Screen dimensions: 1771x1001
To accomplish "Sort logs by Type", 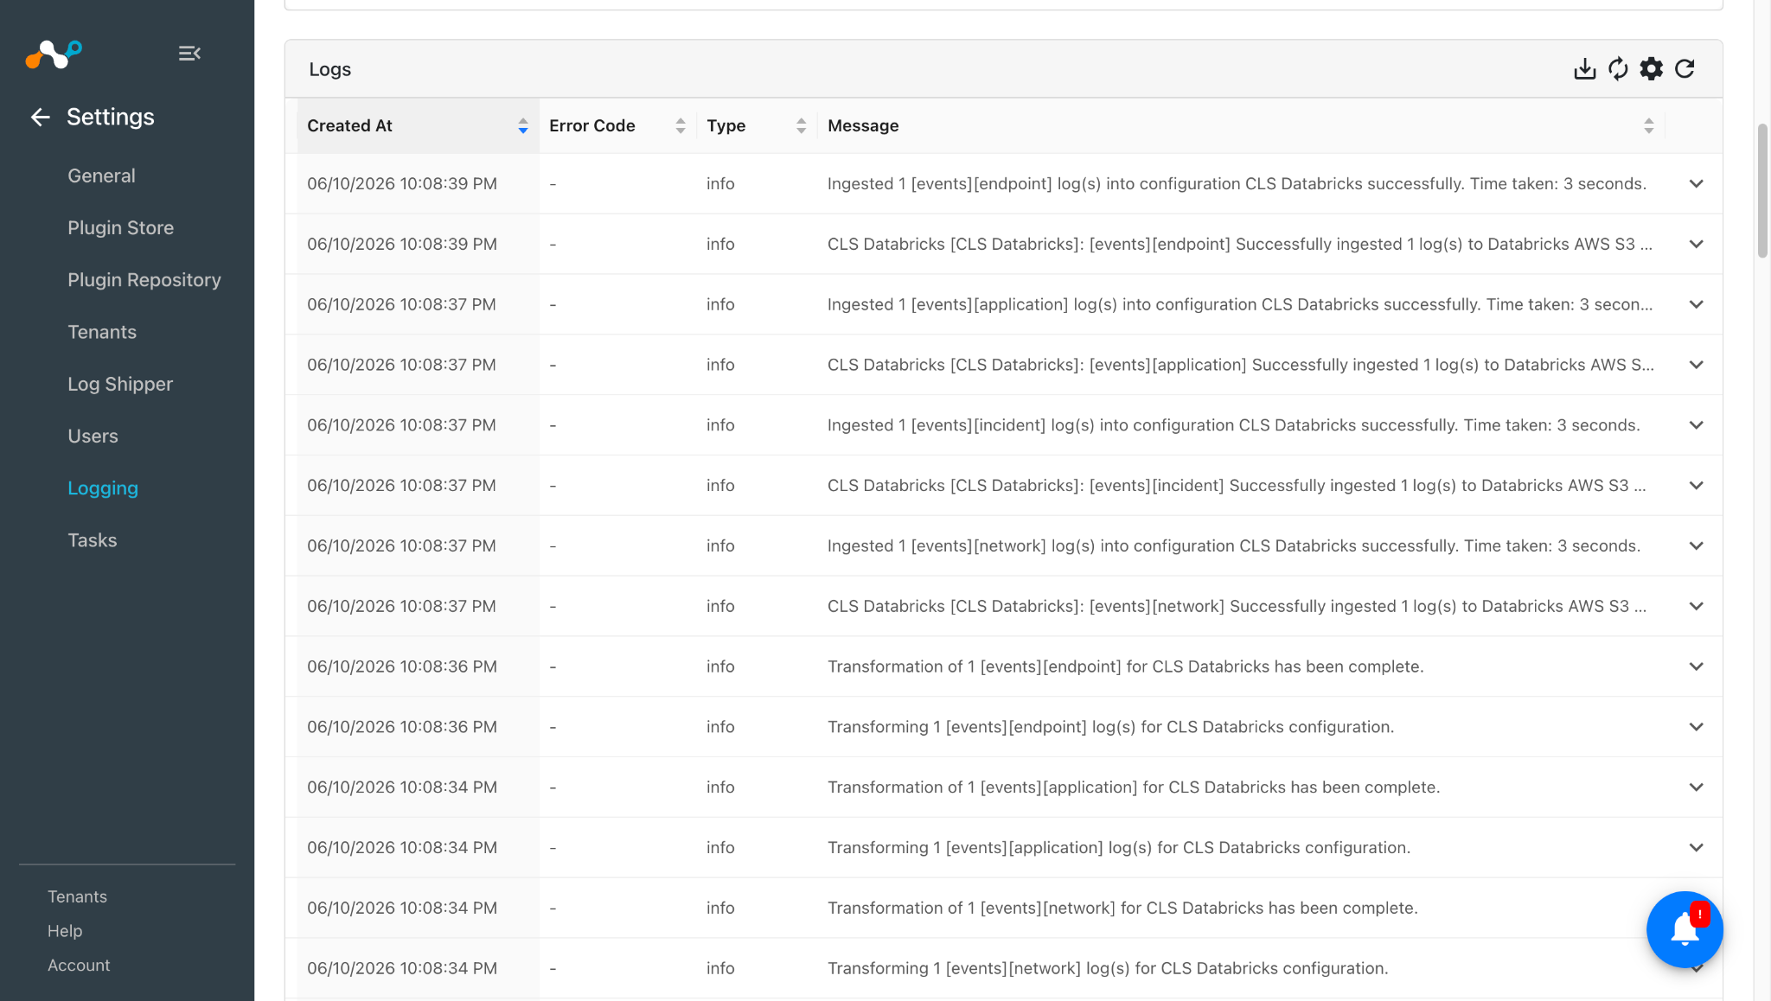I will tap(801, 126).
